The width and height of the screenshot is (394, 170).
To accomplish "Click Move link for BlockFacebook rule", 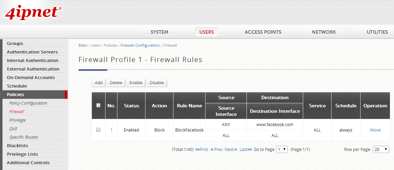I will [x=375, y=130].
